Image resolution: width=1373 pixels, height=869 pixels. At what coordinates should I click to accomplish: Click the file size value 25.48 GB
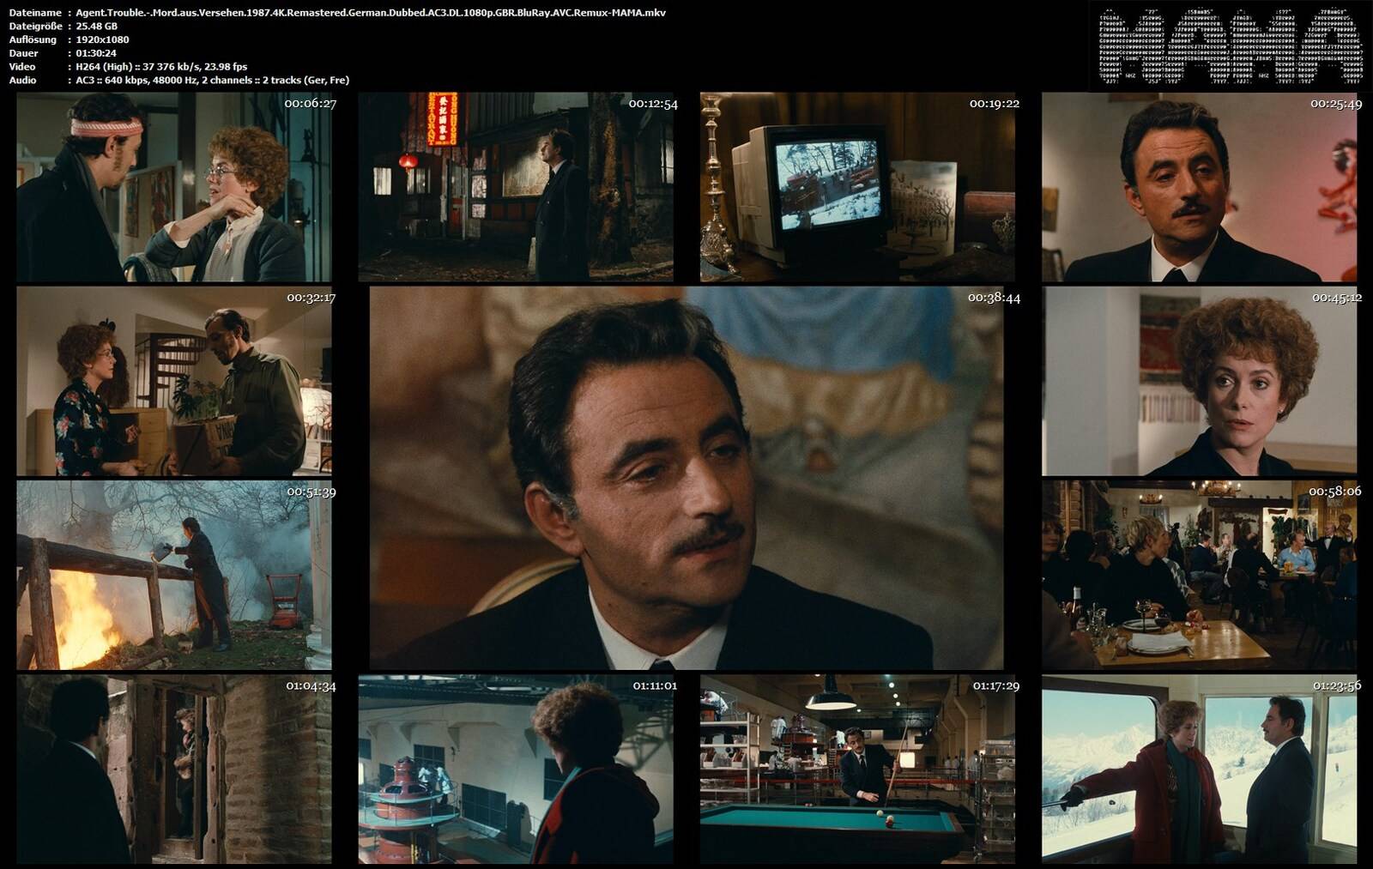(96, 27)
